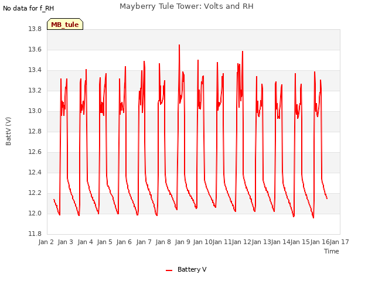Image resolution: width=375 pixels, height=281 pixels.
Task: Click the highest voltage peak near Jan 9
Action: tap(179, 45)
